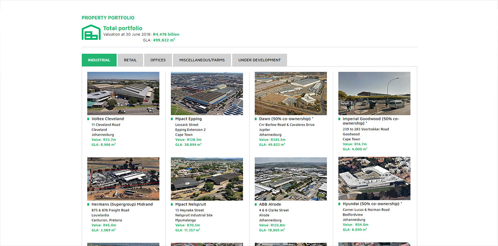Click the green marker beside Dawn co-ownership
This screenshot has width=498, height=246.
tap(256, 118)
